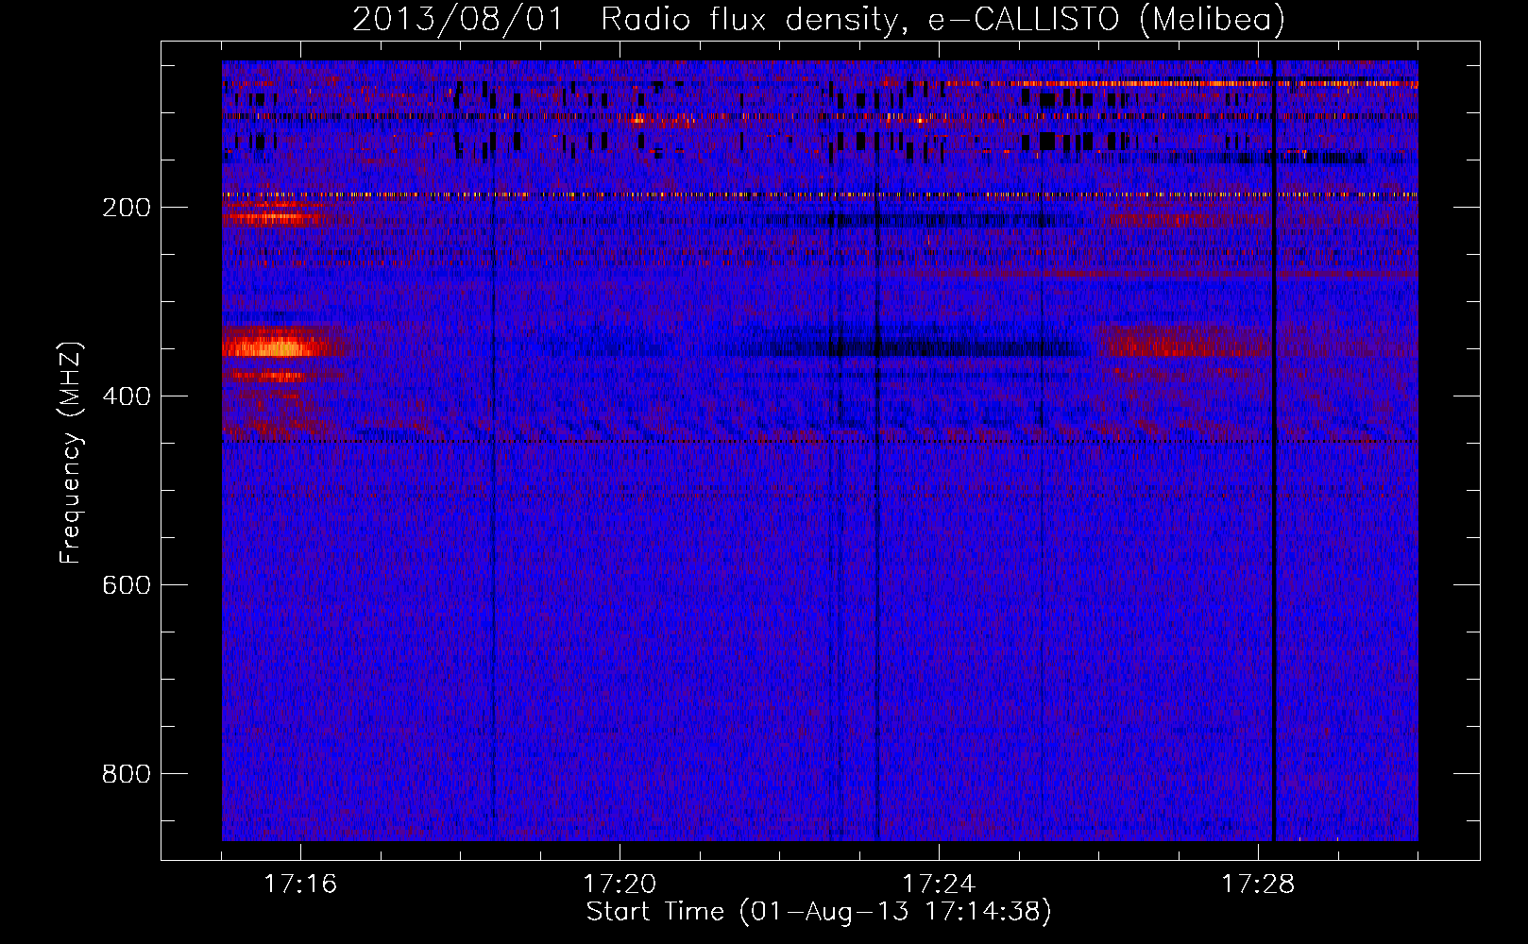Viewport: 1528px width, 944px height.
Task: Click the 400 frequency tick label
Action: point(127,396)
